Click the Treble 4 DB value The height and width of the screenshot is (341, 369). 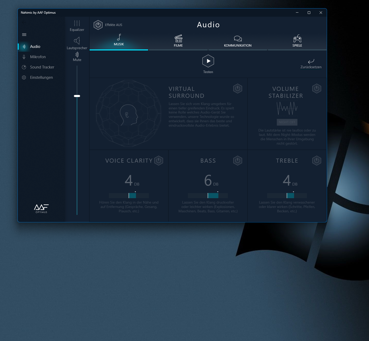point(290,180)
